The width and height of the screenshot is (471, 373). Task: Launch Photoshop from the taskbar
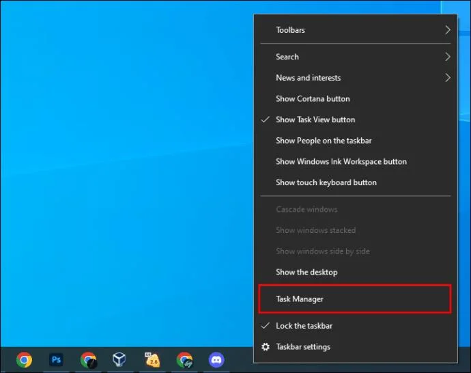click(56, 360)
